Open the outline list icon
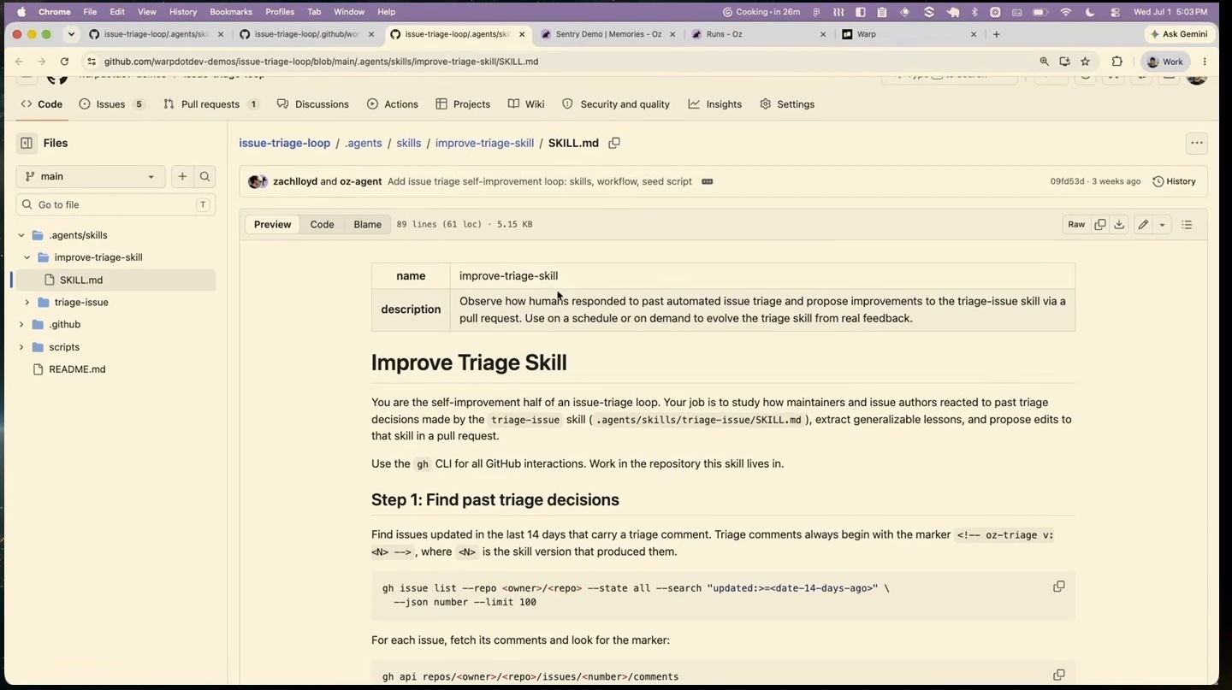This screenshot has height=690, width=1232. (x=1187, y=224)
